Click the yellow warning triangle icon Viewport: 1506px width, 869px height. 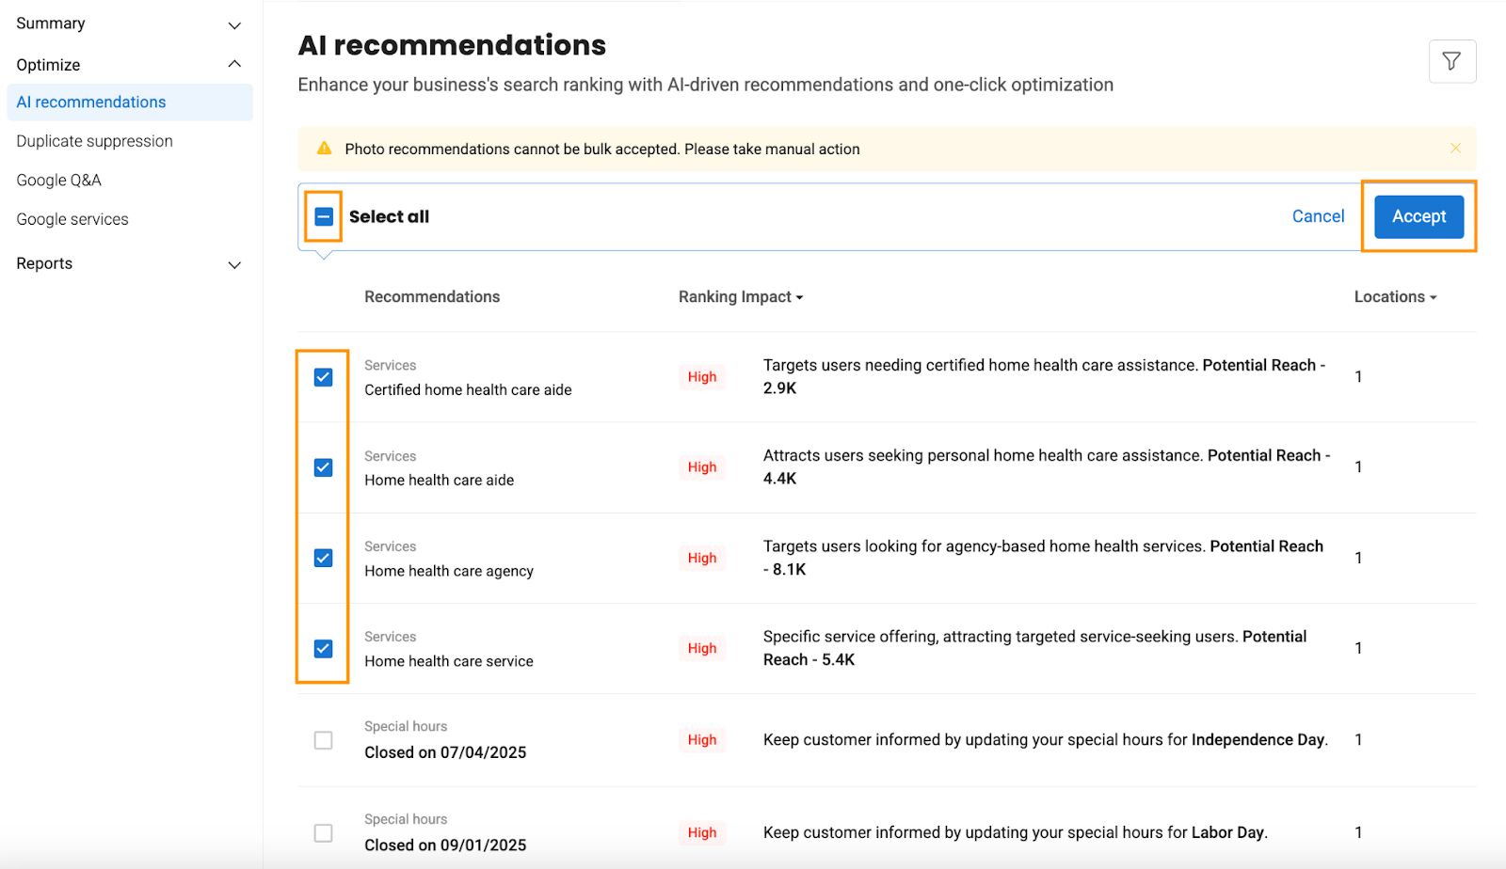point(324,149)
